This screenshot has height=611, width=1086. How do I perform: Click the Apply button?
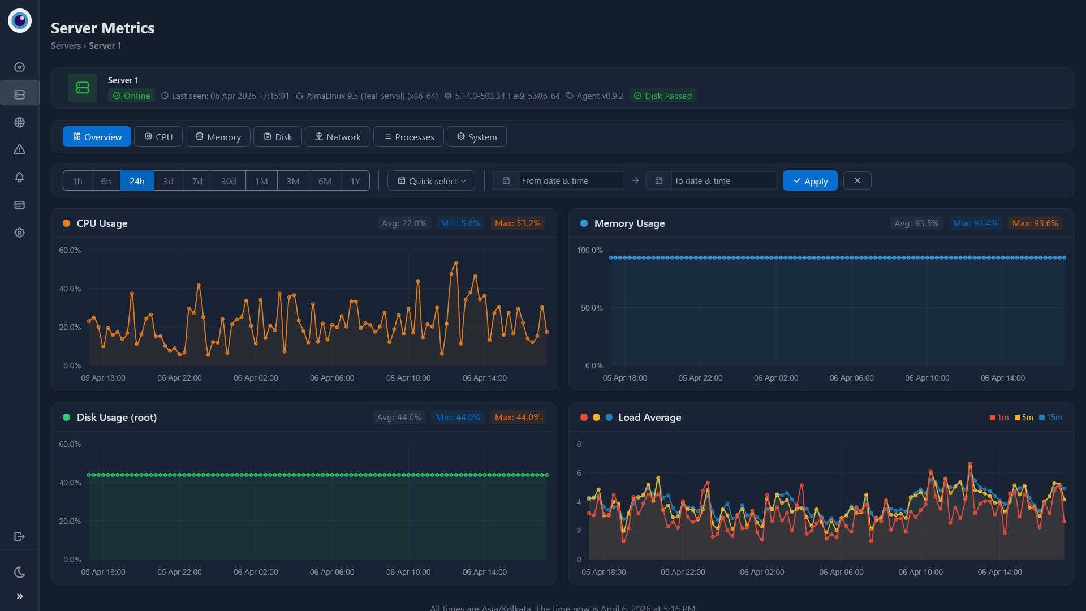(x=809, y=181)
